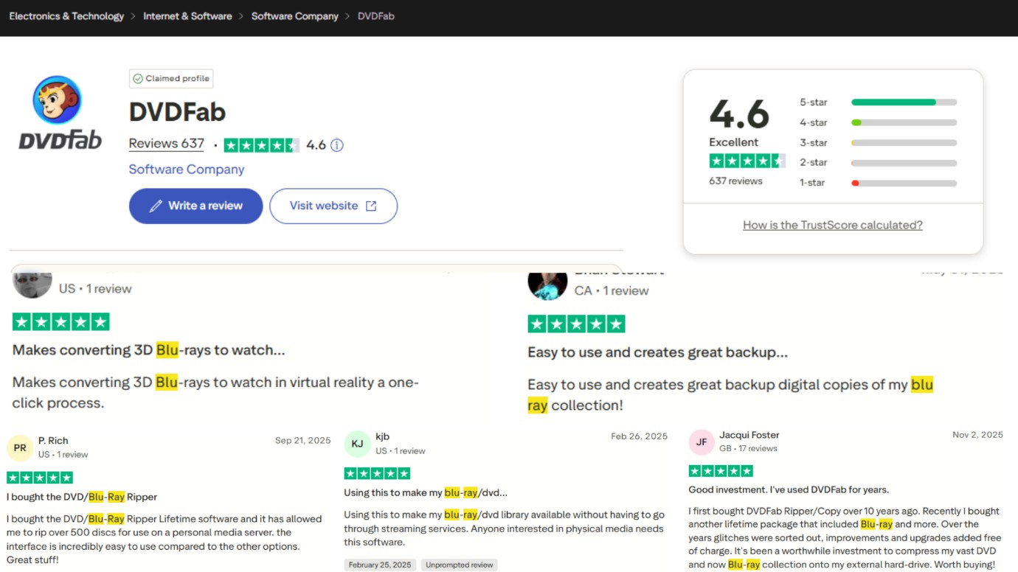1018x572 pixels.
Task: Select the five-star rating on Brian Stewart's review
Action: tap(576, 322)
